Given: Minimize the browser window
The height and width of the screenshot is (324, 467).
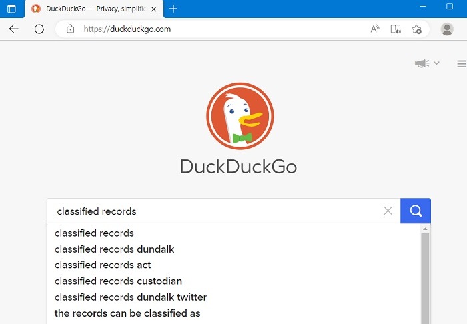Looking at the screenshot, I should (x=423, y=6).
